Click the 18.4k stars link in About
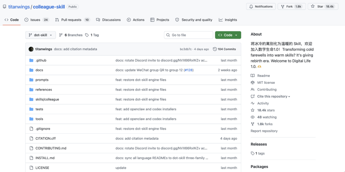 [x=266, y=110]
